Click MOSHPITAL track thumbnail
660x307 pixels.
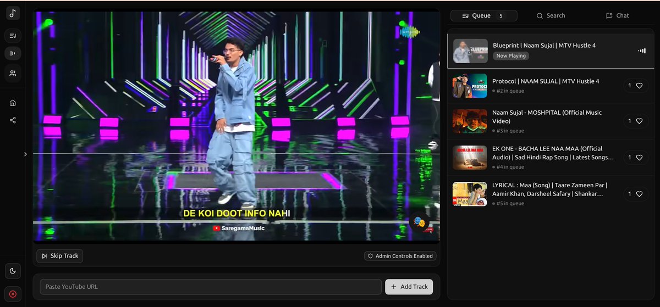470,121
